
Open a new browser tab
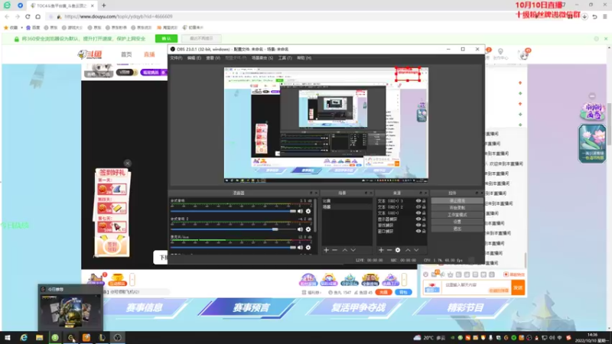[104, 5]
